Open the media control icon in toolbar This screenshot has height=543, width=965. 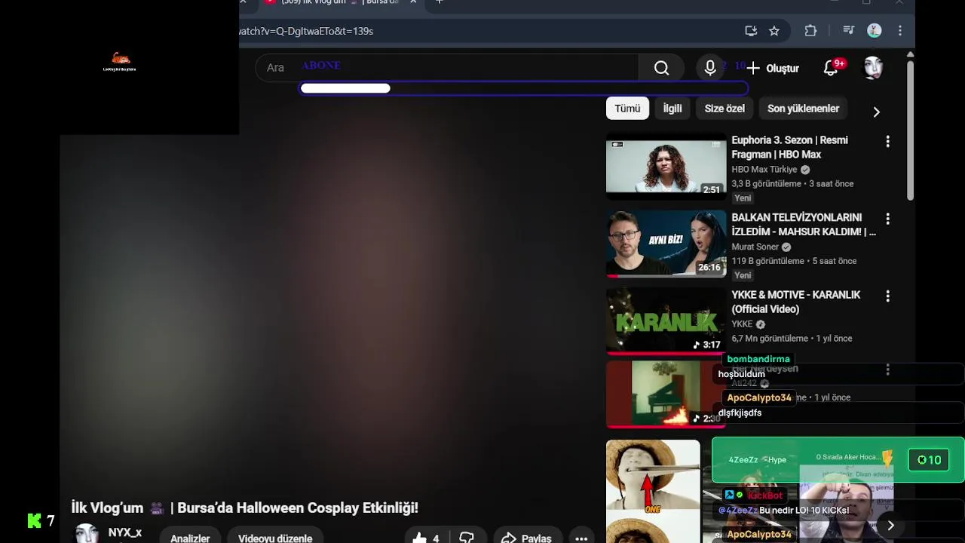tap(848, 31)
